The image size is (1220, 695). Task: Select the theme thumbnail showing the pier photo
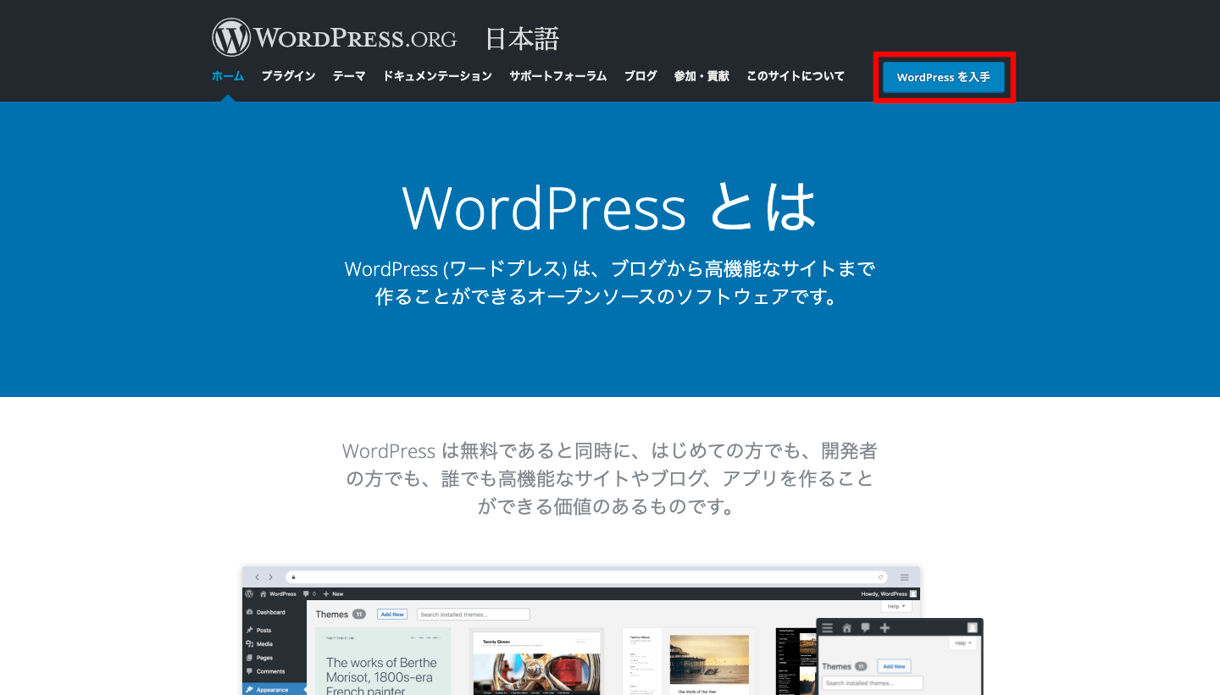690,661
